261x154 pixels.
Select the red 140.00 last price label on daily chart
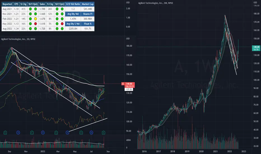pos(129,85)
